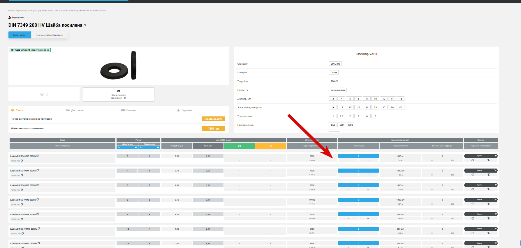
Task: Open the Діаметр, мм filter dropdown
Action: coord(127,147)
